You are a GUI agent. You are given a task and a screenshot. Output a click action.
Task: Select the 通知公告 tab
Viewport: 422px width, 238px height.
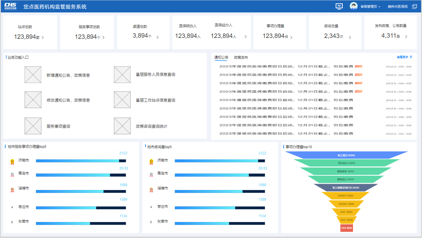[x=221, y=57]
